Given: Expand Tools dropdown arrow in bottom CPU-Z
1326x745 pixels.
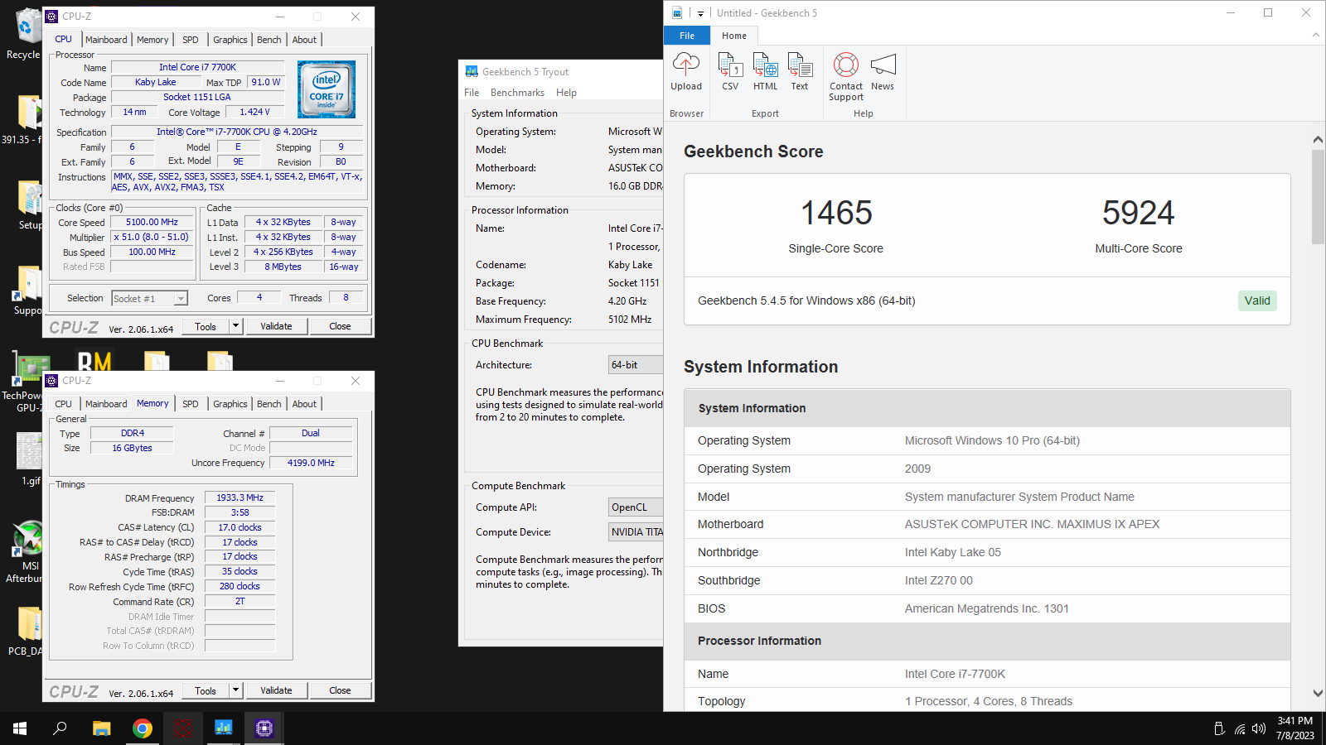Looking at the screenshot, I should 235,690.
